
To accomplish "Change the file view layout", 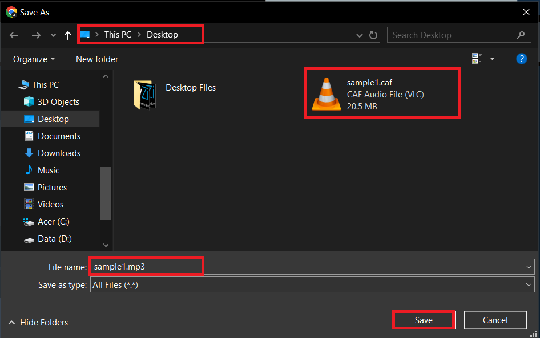I will (x=478, y=58).
